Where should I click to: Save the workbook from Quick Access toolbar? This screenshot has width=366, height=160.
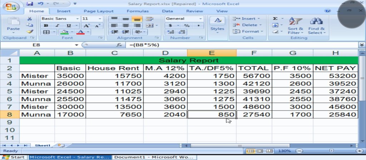tap(30, 4)
